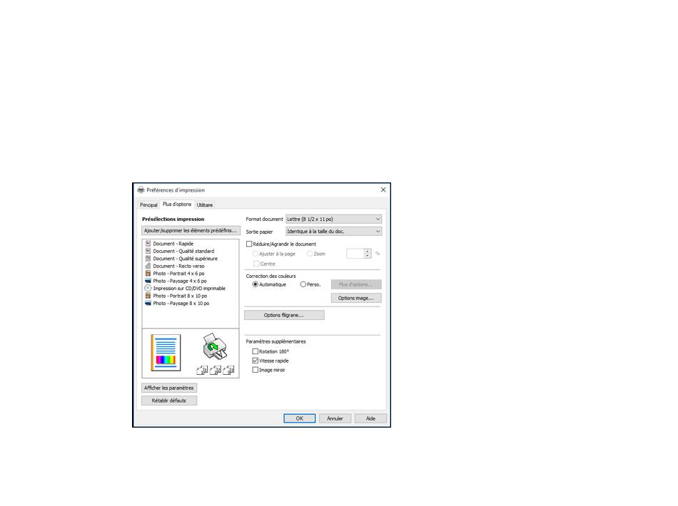This screenshot has height=506, width=678.
Task: Select 'Impression sur CD/DVD imprimable' text
Action: 189,288
